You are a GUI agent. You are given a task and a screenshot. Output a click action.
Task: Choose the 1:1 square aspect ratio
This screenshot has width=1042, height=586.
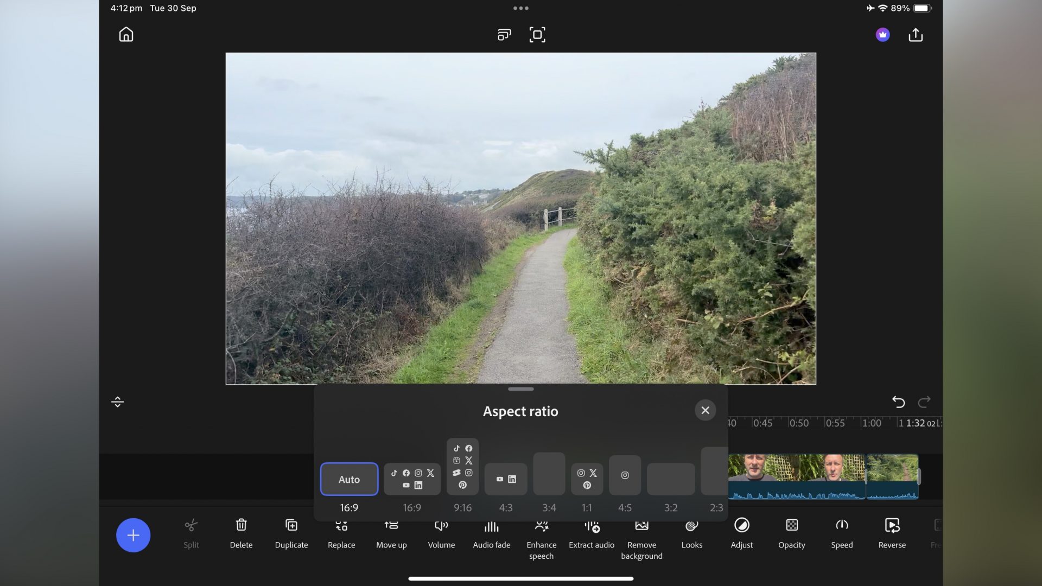coord(587,479)
